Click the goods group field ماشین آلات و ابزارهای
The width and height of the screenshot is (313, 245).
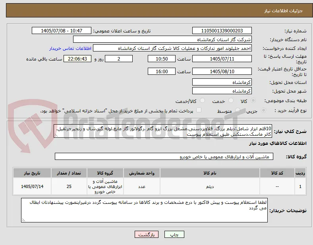(164, 156)
